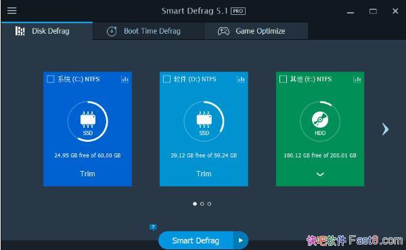Click '39.12 GB free of 59.24 GB' text
The height and width of the screenshot is (250, 406).
[204, 155]
